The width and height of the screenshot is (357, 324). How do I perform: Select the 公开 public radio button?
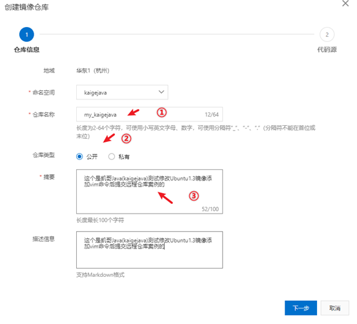pyautogui.click(x=79, y=157)
